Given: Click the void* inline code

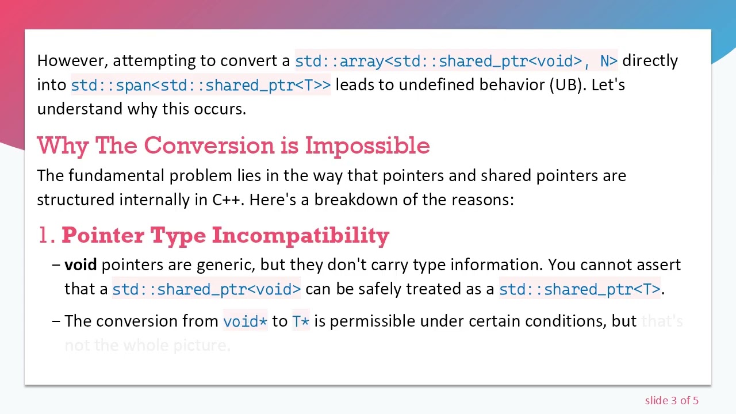Looking at the screenshot, I should (x=246, y=321).
